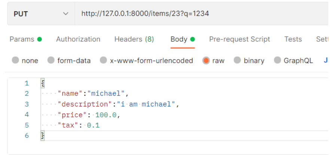Click the request URL field
The image size is (335, 155).
201,14
